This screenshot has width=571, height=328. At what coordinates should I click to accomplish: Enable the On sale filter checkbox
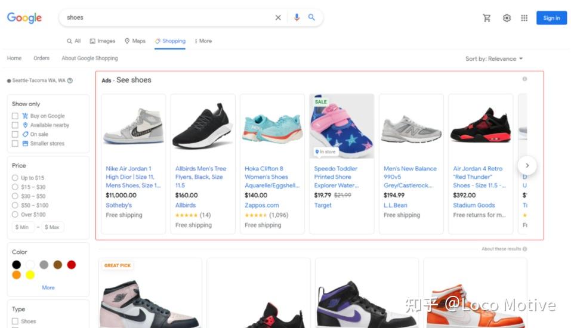click(15, 134)
